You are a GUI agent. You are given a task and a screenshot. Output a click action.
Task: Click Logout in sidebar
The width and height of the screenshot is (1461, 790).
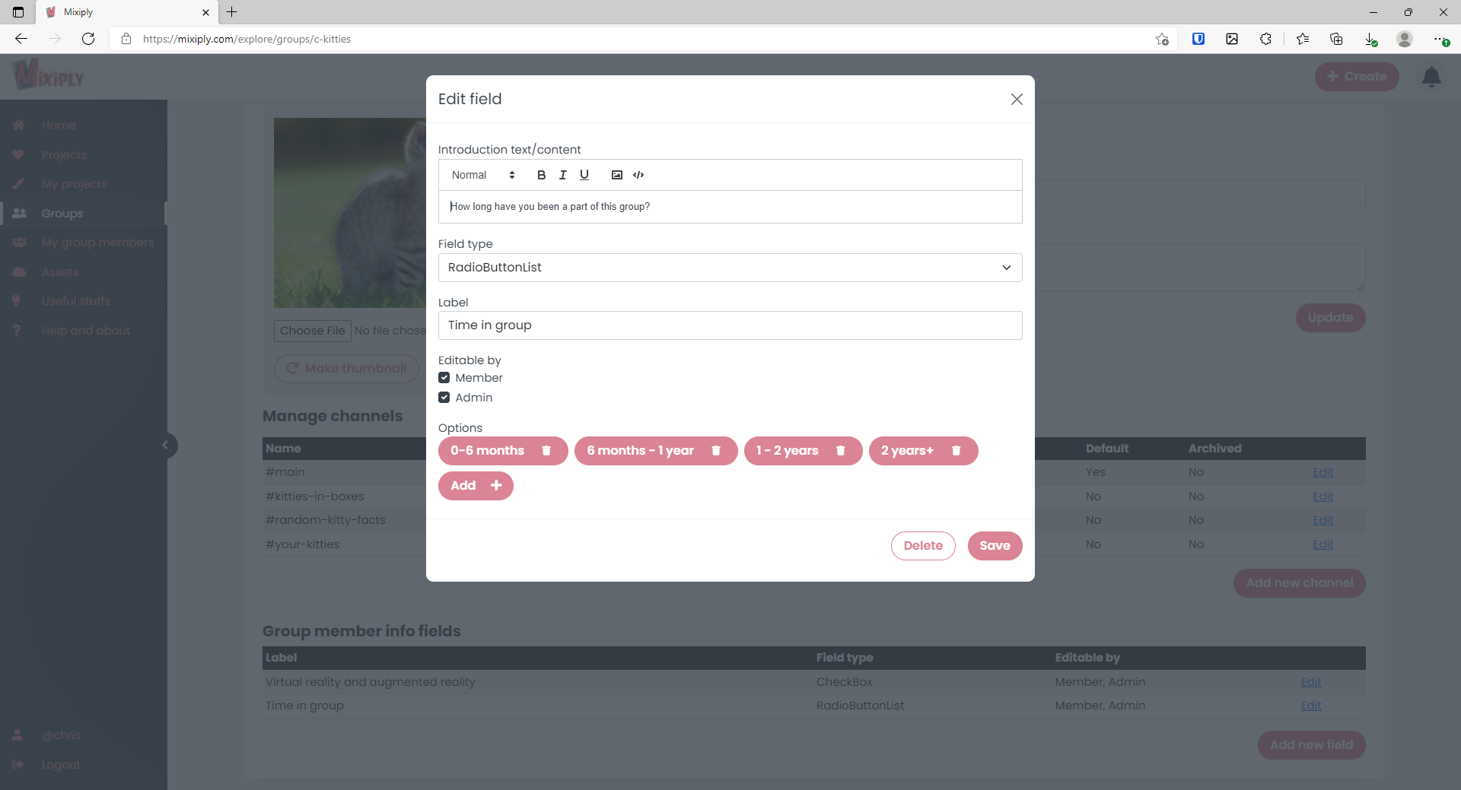[61, 765]
